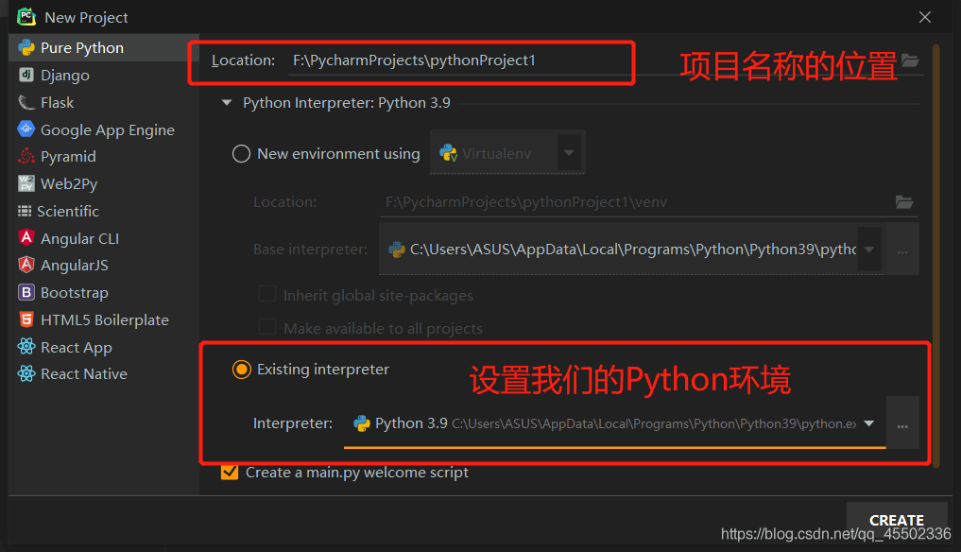Click the Python 3.9 interpreter path text
This screenshot has width=961, height=552.
(653, 423)
